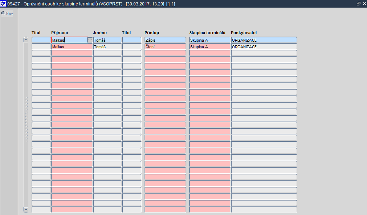Click the scroll up arrow of record list

click(x=26, y=40)
